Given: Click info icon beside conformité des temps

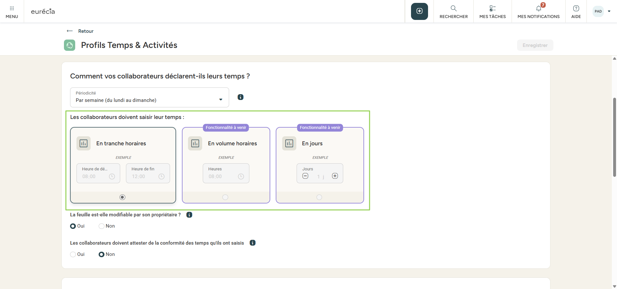Looking at the screenshot, I should (253, 243).
